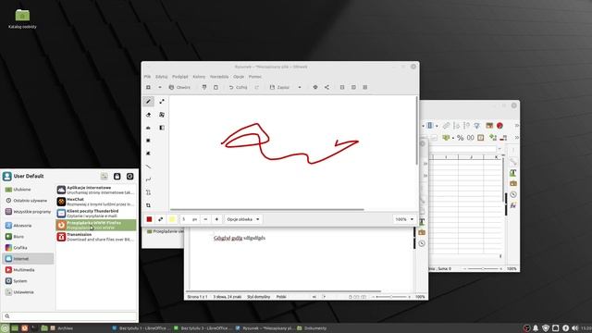Increase pencil size with plus button

click(x=216, y=219)
